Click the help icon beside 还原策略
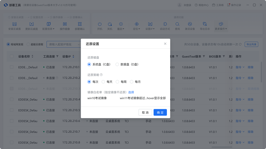266x149 pixels. click(x=101, y=75)
